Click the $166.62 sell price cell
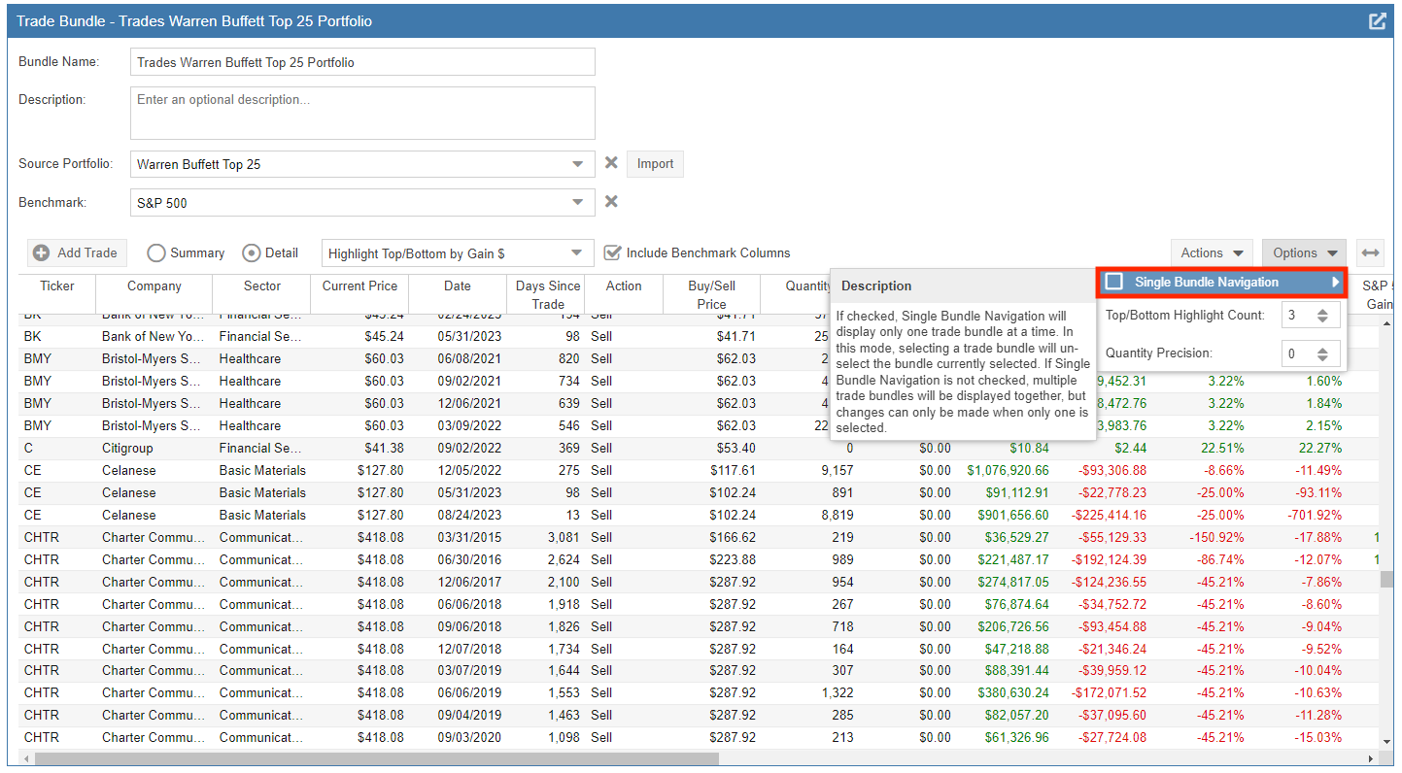 [733, 537]
